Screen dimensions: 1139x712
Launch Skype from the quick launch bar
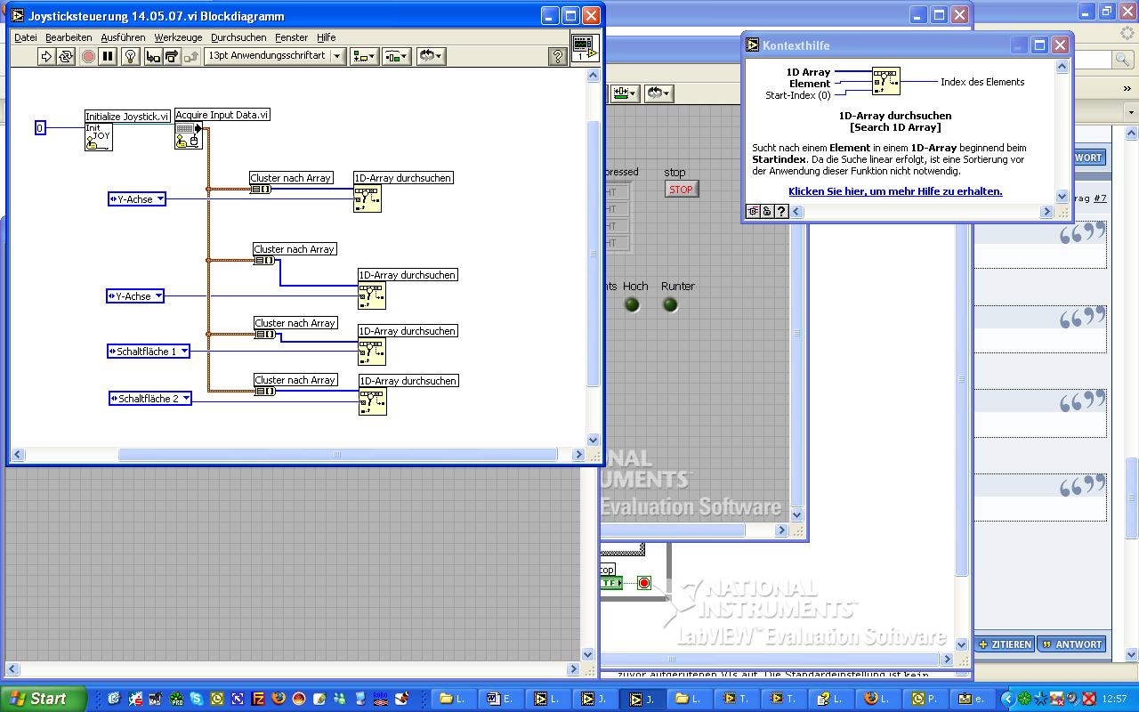tap(196, 699)
